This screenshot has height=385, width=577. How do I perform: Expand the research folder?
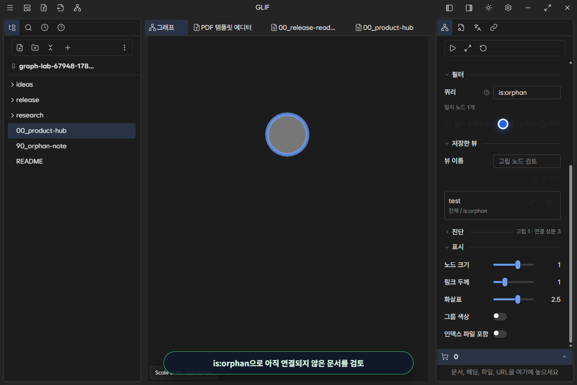click(x=72, y=115)
